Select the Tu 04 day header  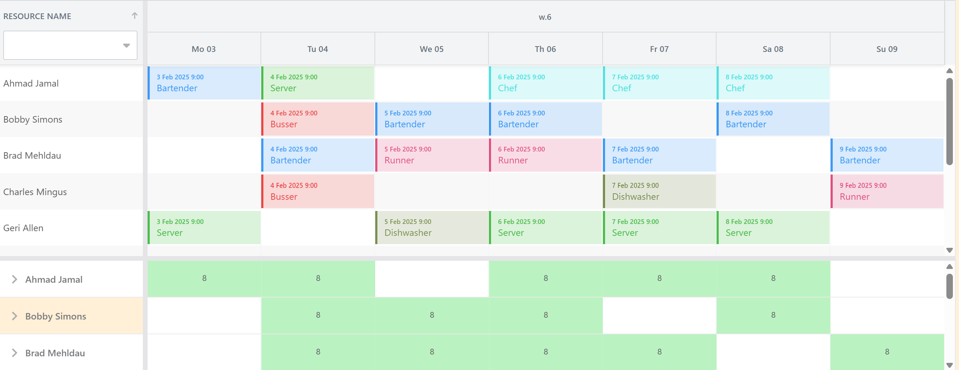coord(318,49)
